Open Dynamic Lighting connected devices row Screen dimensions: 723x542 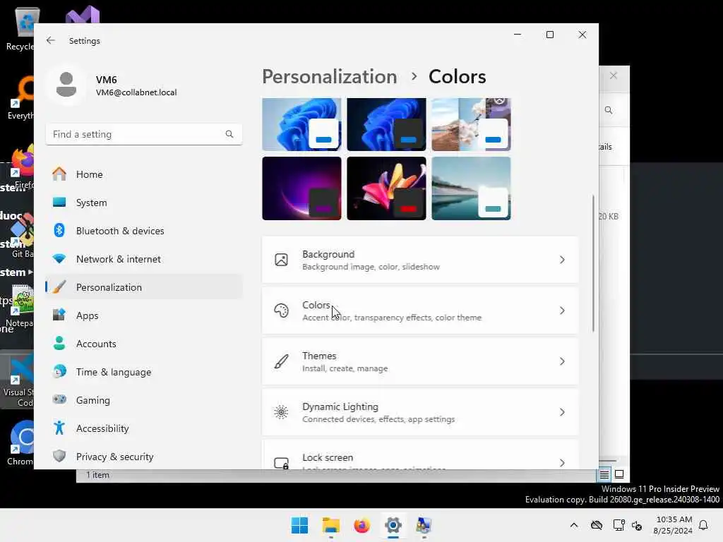[x=420, y=412]
